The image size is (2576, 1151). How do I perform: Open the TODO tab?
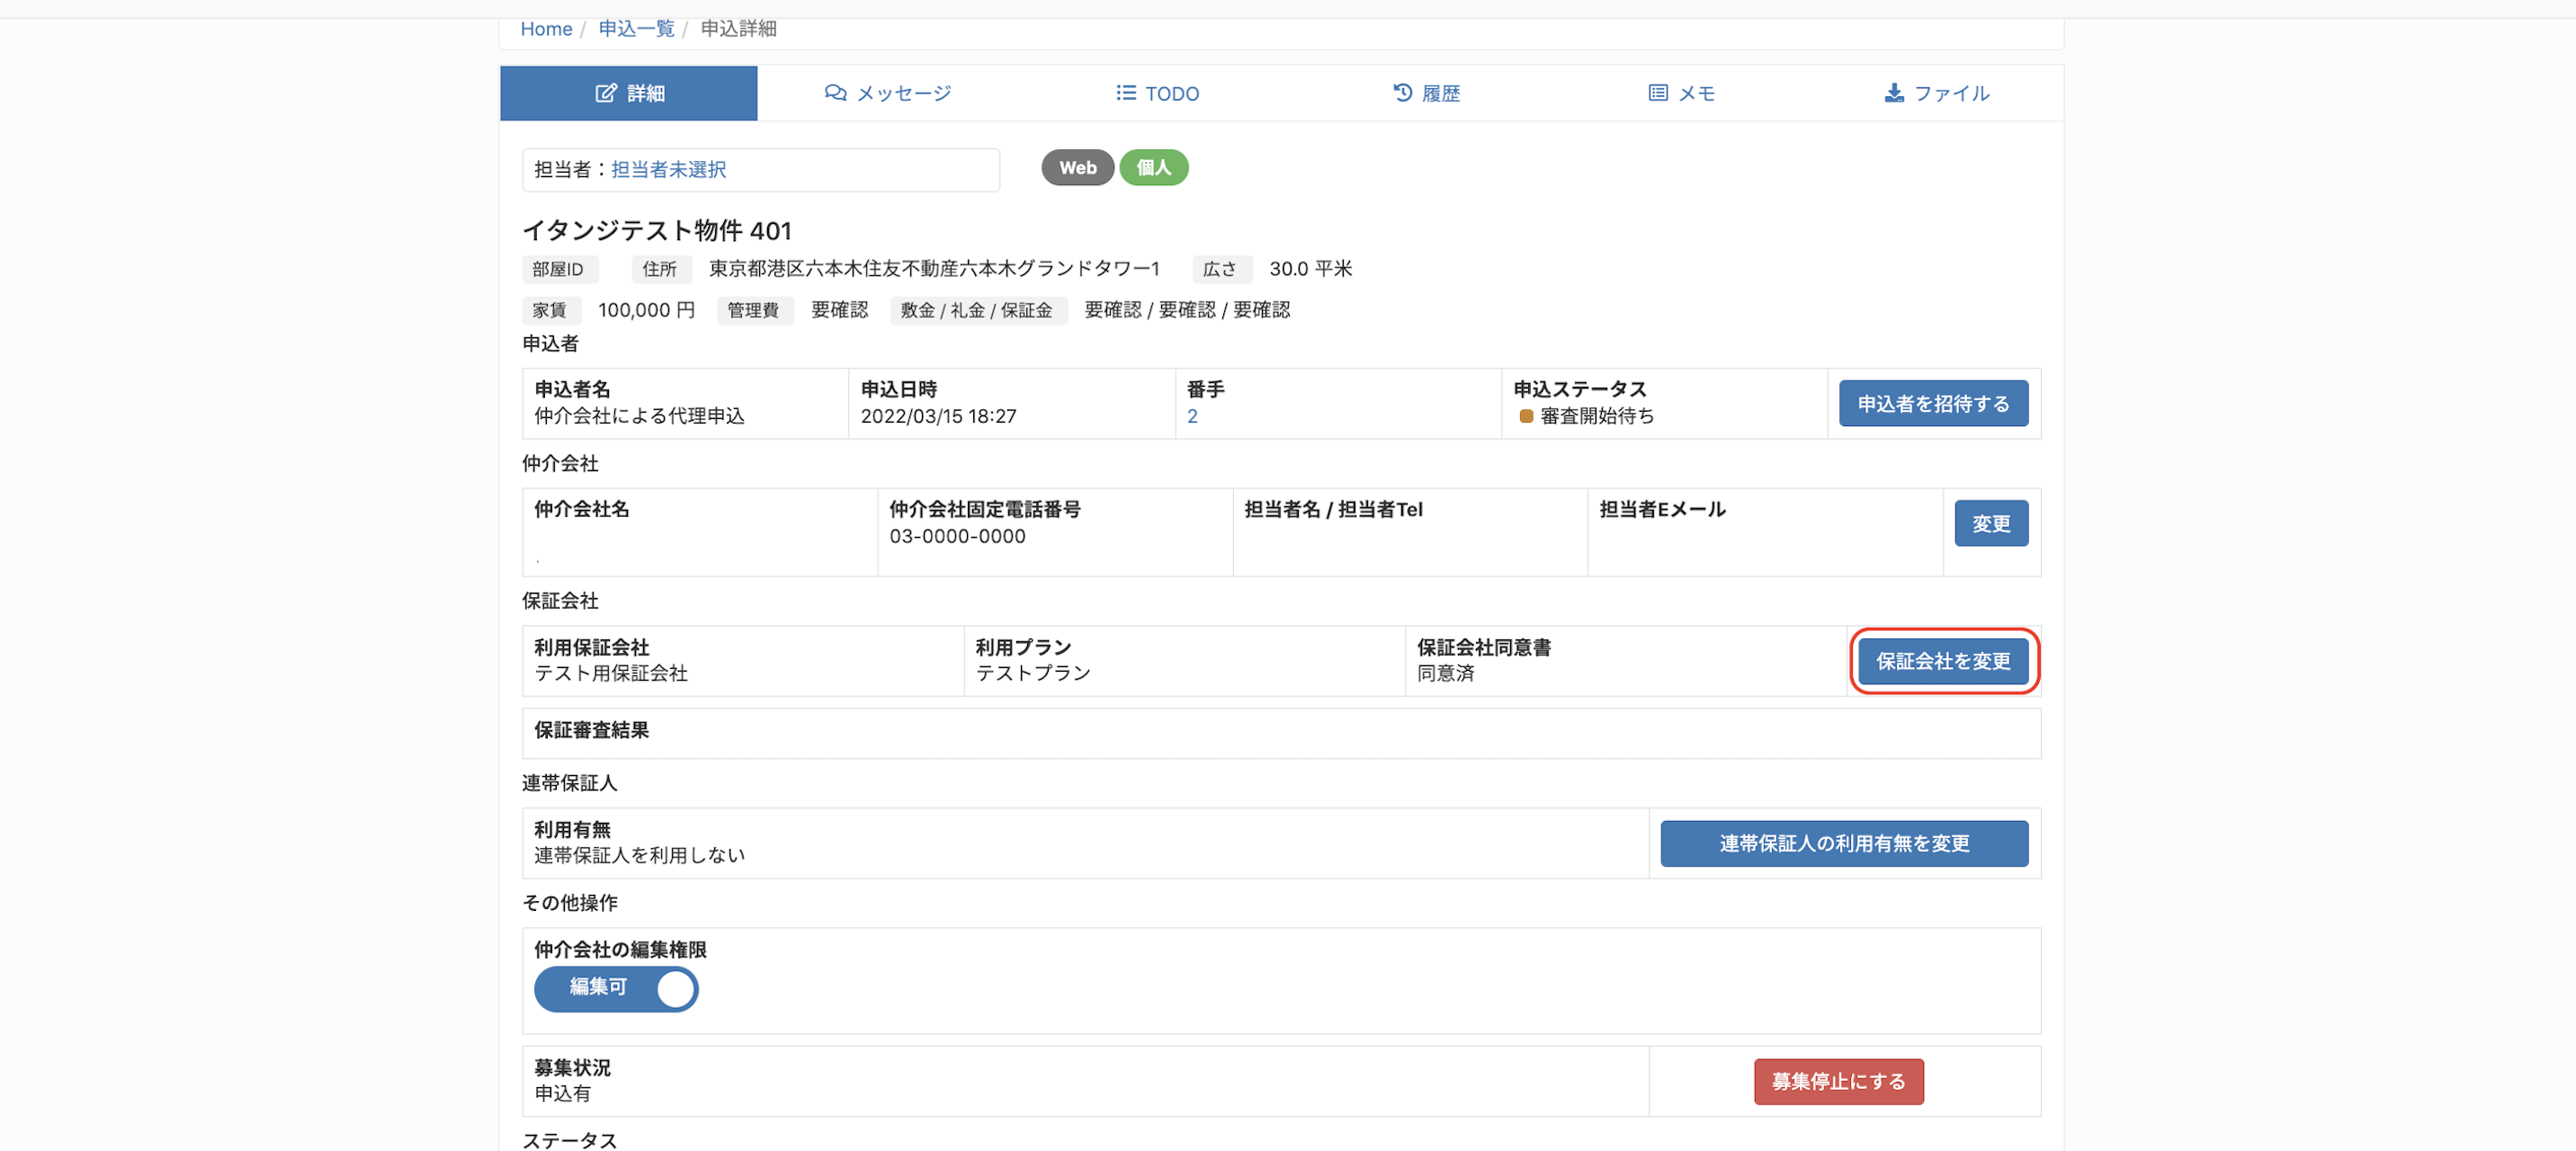coord(1158,93)
